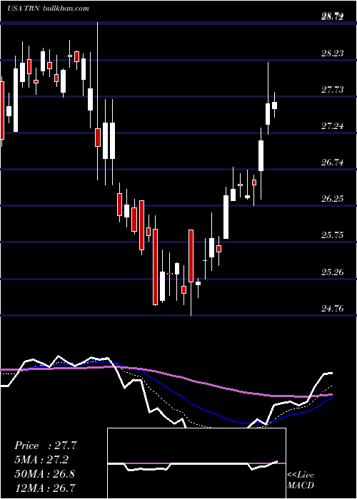The height and width of the screenshot is (499, 357).
Task: Click the 24.76 price axis label
Action: [x=333, y=309]
